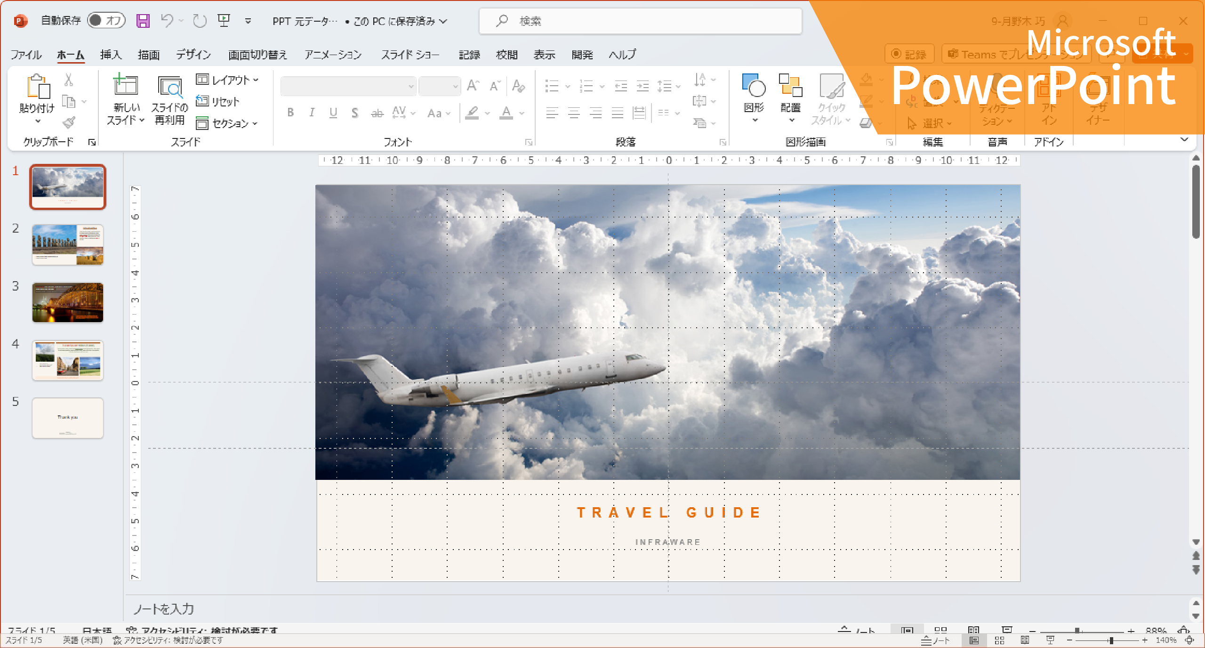Toggle the AutoSave (自動保存) switch
This screenshot has width=1205, height=648.
click(x=106, y=20)
